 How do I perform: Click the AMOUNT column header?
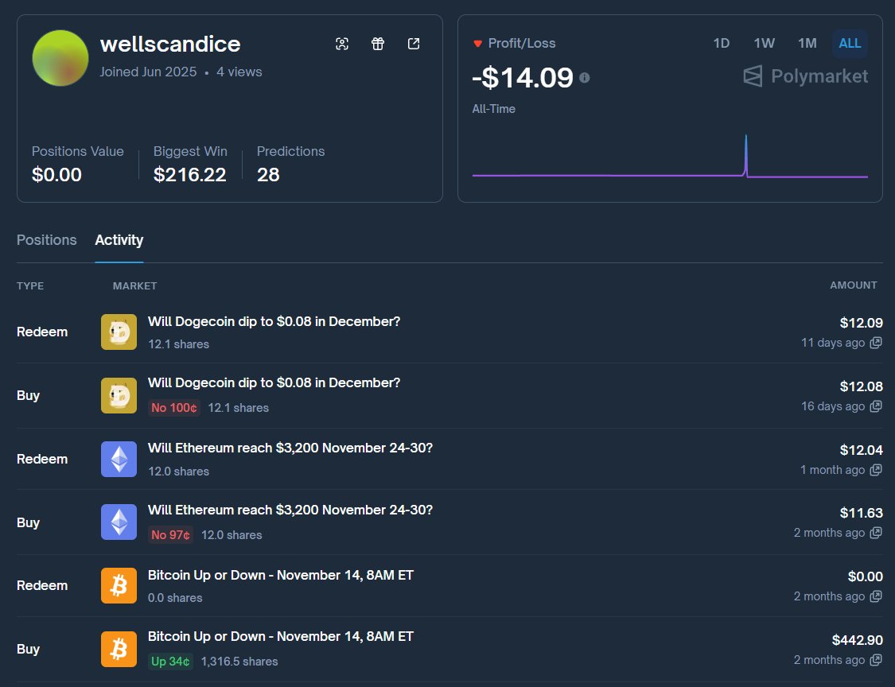[x=854, y=285]
